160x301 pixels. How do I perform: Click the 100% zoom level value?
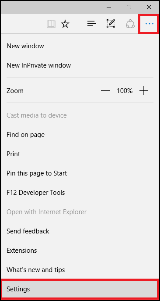pos(125,90)
